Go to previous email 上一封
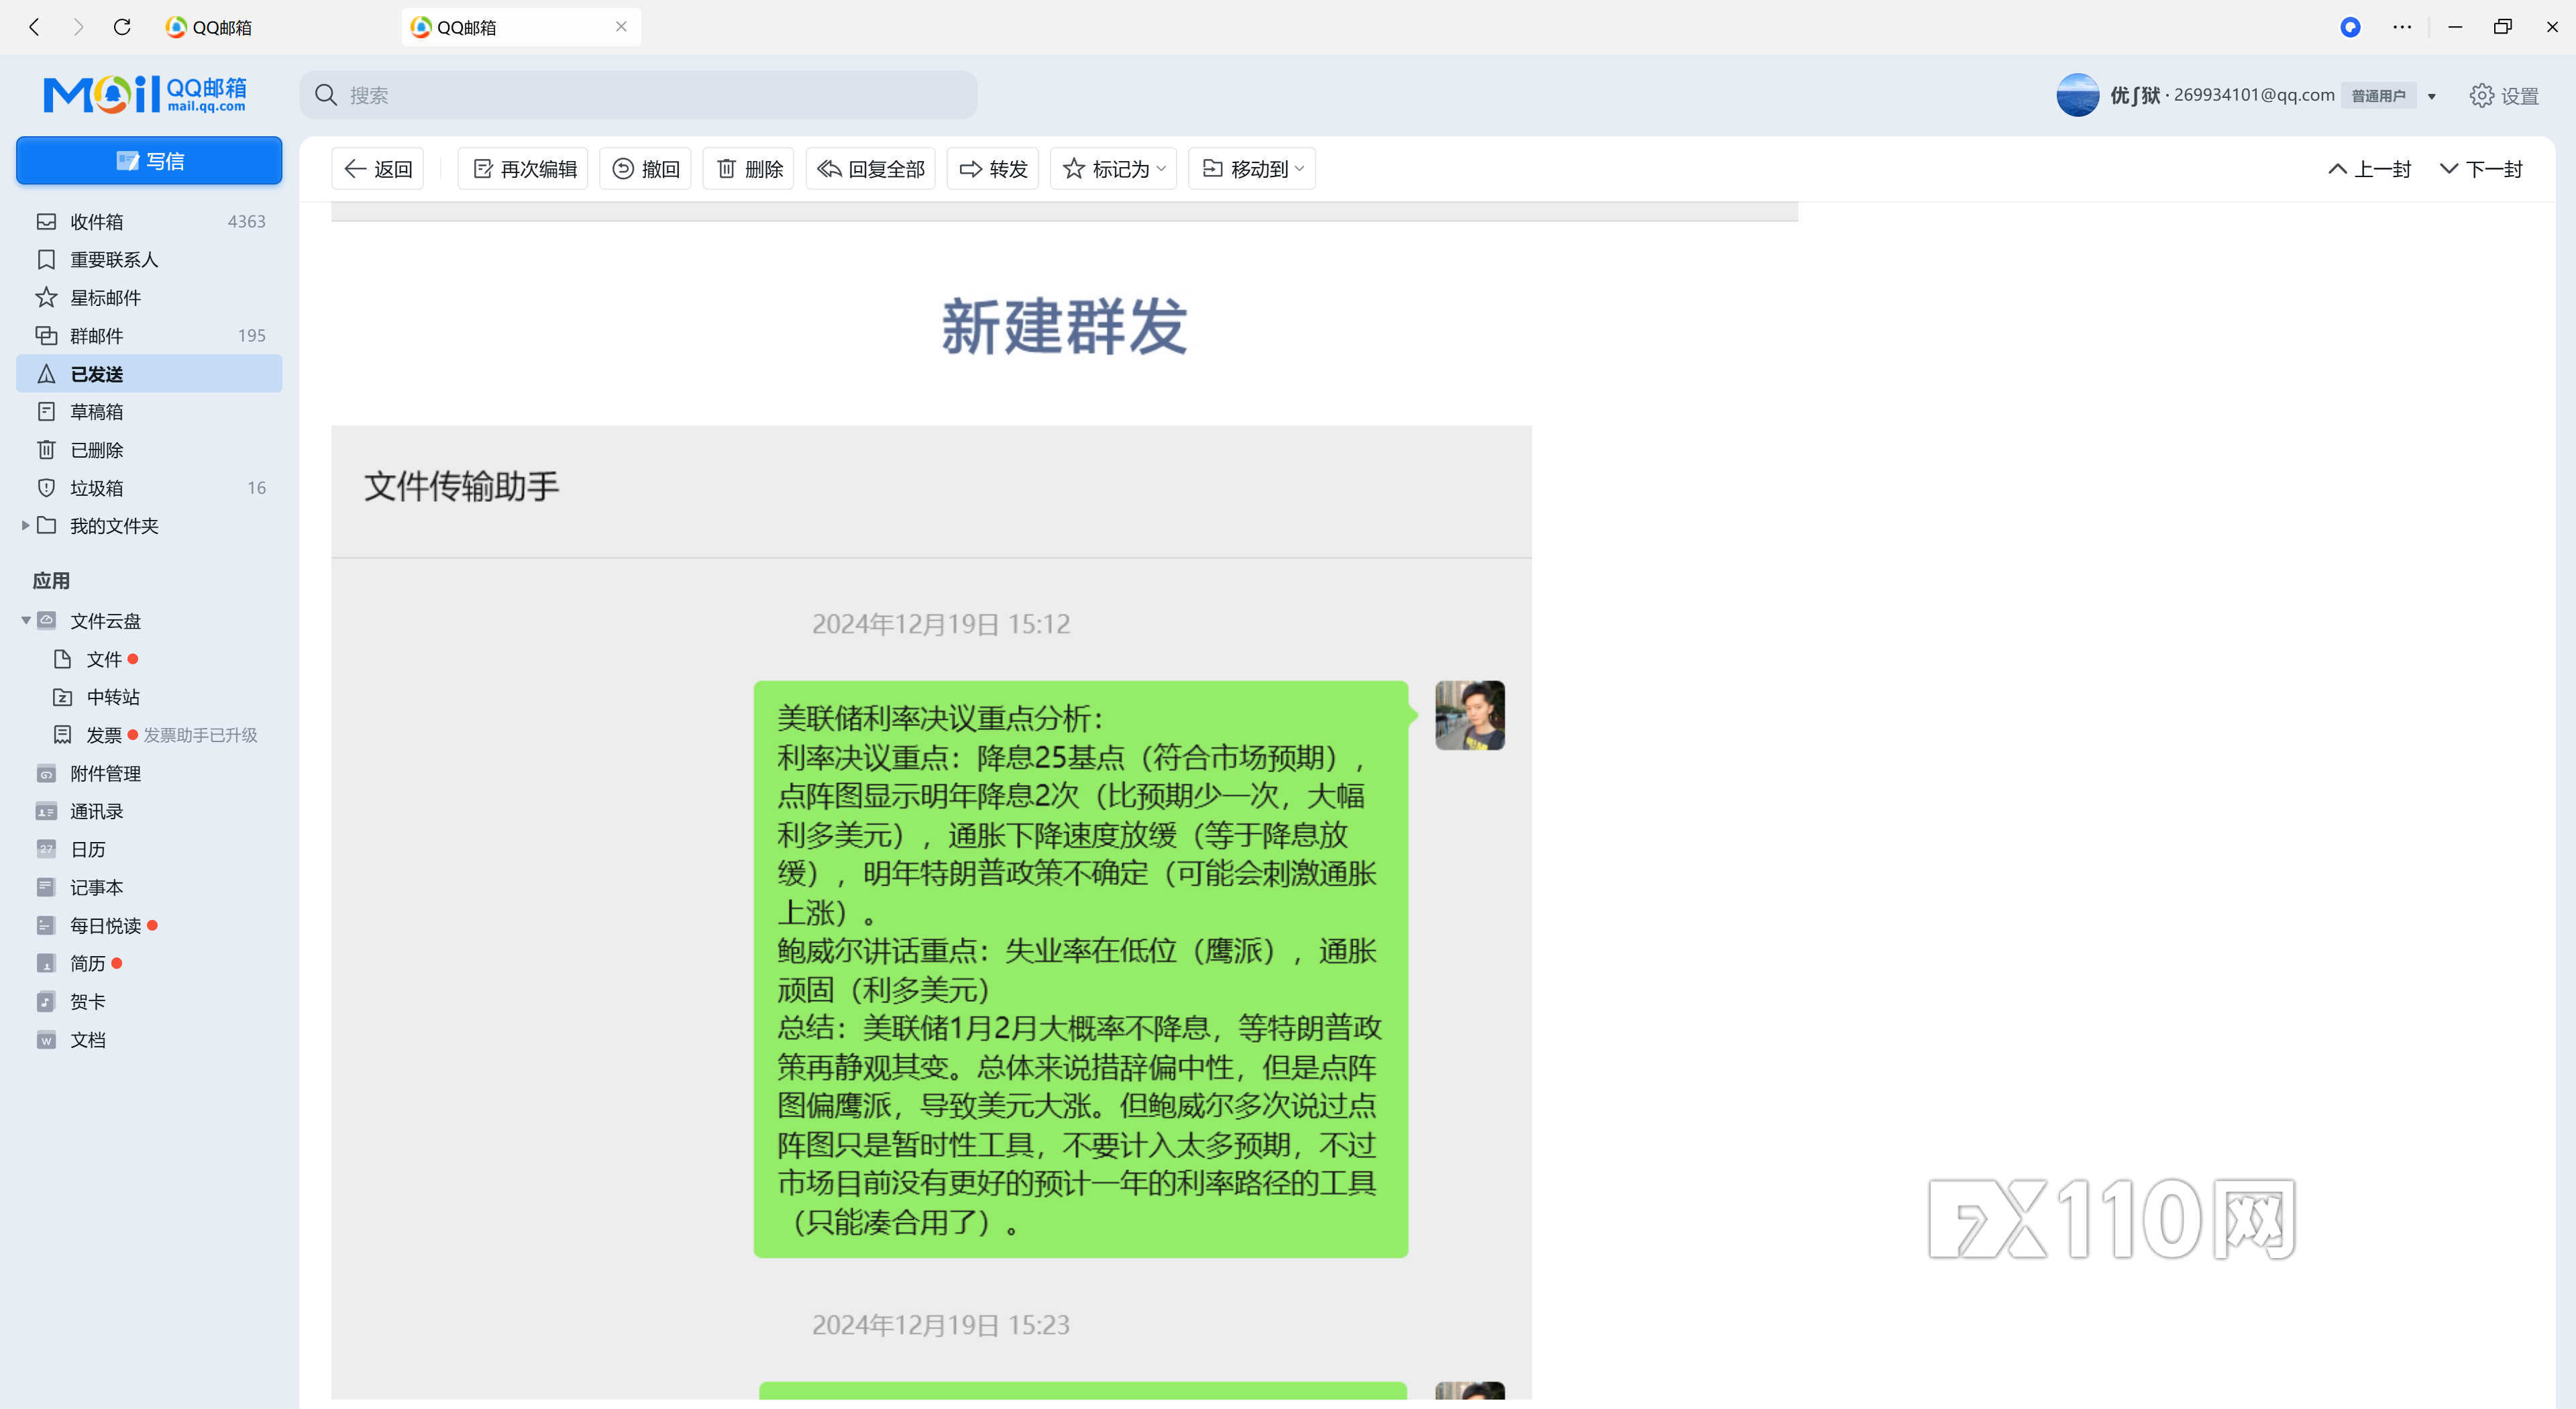The width and height of the screenshot is (2576, 1409). point(2369,169)
